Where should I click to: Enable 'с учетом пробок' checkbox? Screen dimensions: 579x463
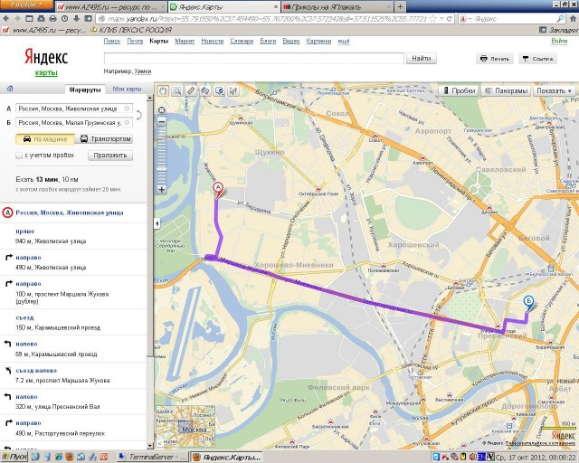21,156
